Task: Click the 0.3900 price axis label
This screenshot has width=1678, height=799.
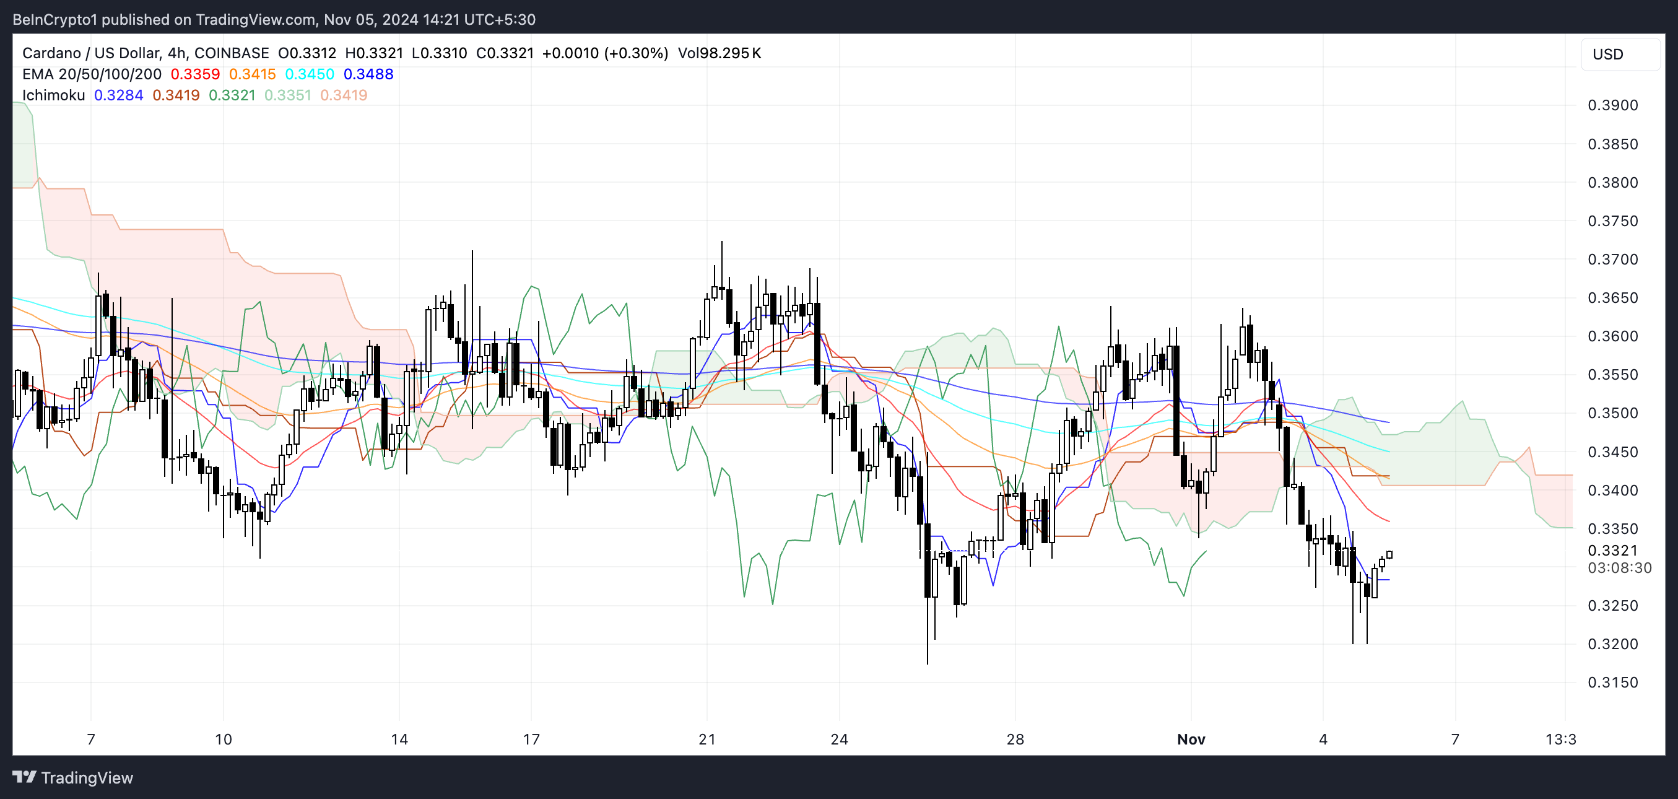Action: tap(1612, 105)
